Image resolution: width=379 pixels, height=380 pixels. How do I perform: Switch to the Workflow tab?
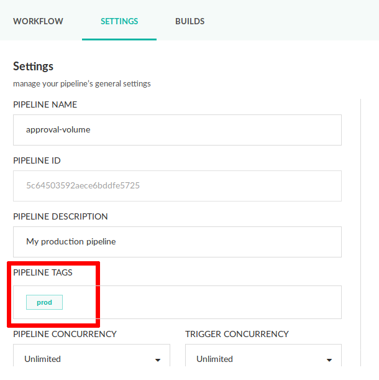click(x=38, y=21)
